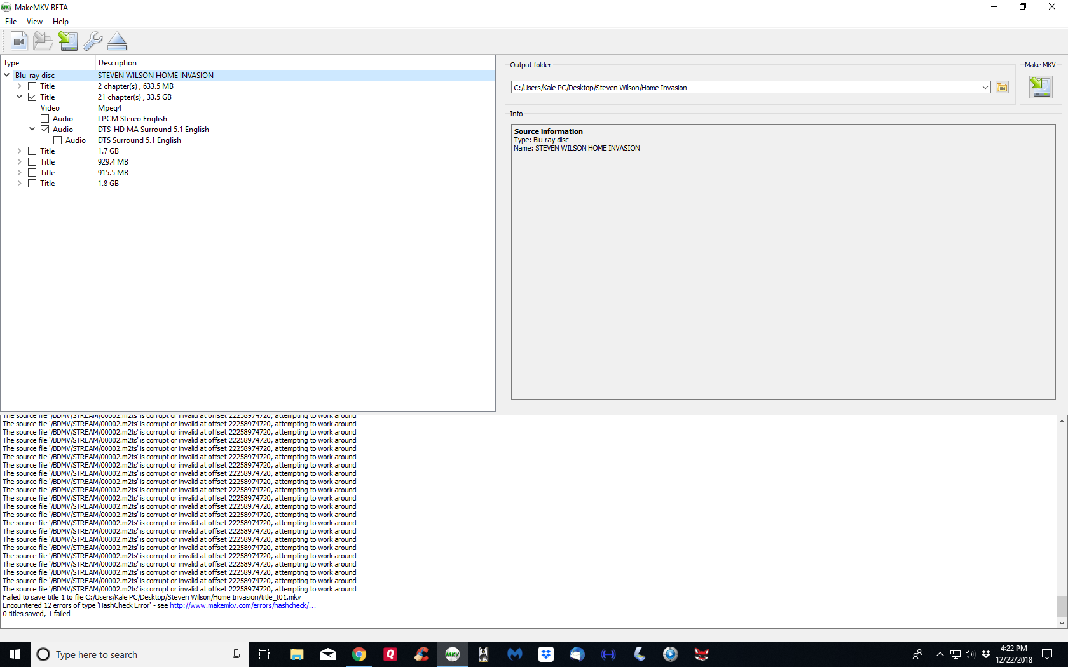Click the log scrollbar up arrow
Image resolution: width=1068 pixels, height=667 pixels.
pos(1062,422)
